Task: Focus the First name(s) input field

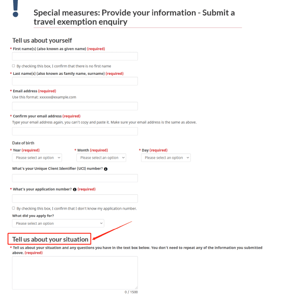Action: (x=75, y=56)
